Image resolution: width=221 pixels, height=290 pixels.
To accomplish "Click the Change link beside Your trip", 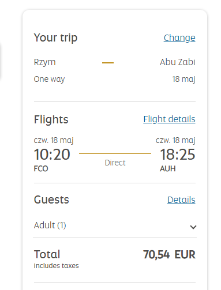I will (179, 38).
